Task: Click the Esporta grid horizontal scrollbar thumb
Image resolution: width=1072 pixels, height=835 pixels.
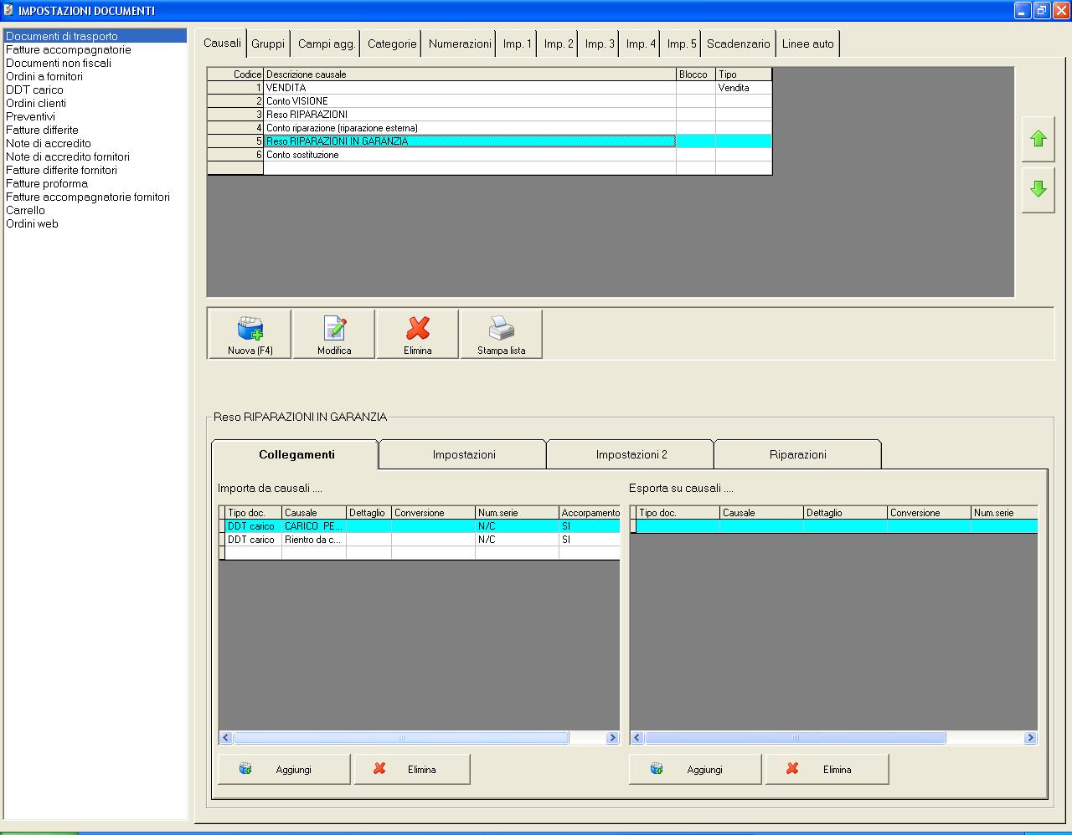Action: tap(796, 738)
